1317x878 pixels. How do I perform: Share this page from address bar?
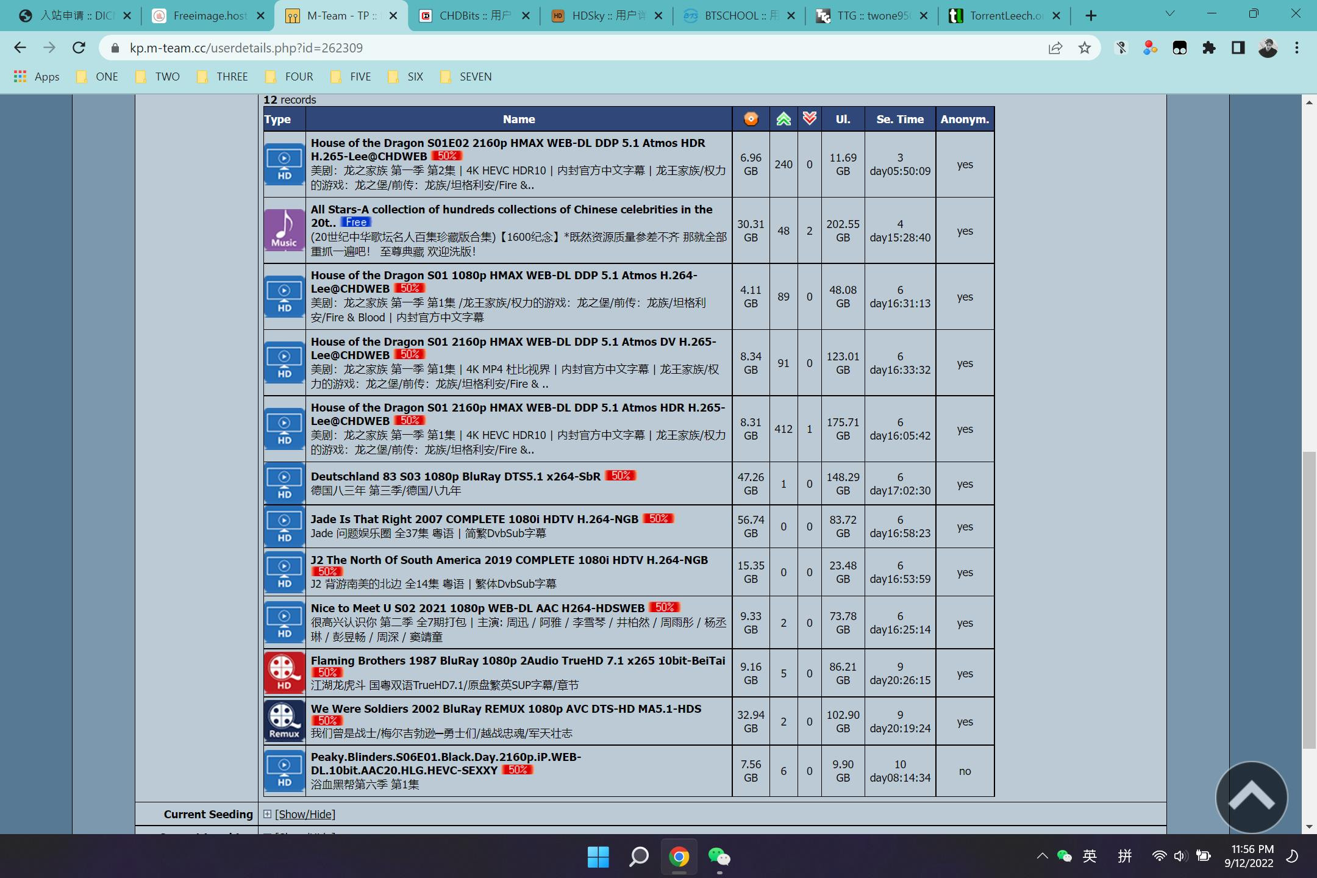tap(1055, 48)
